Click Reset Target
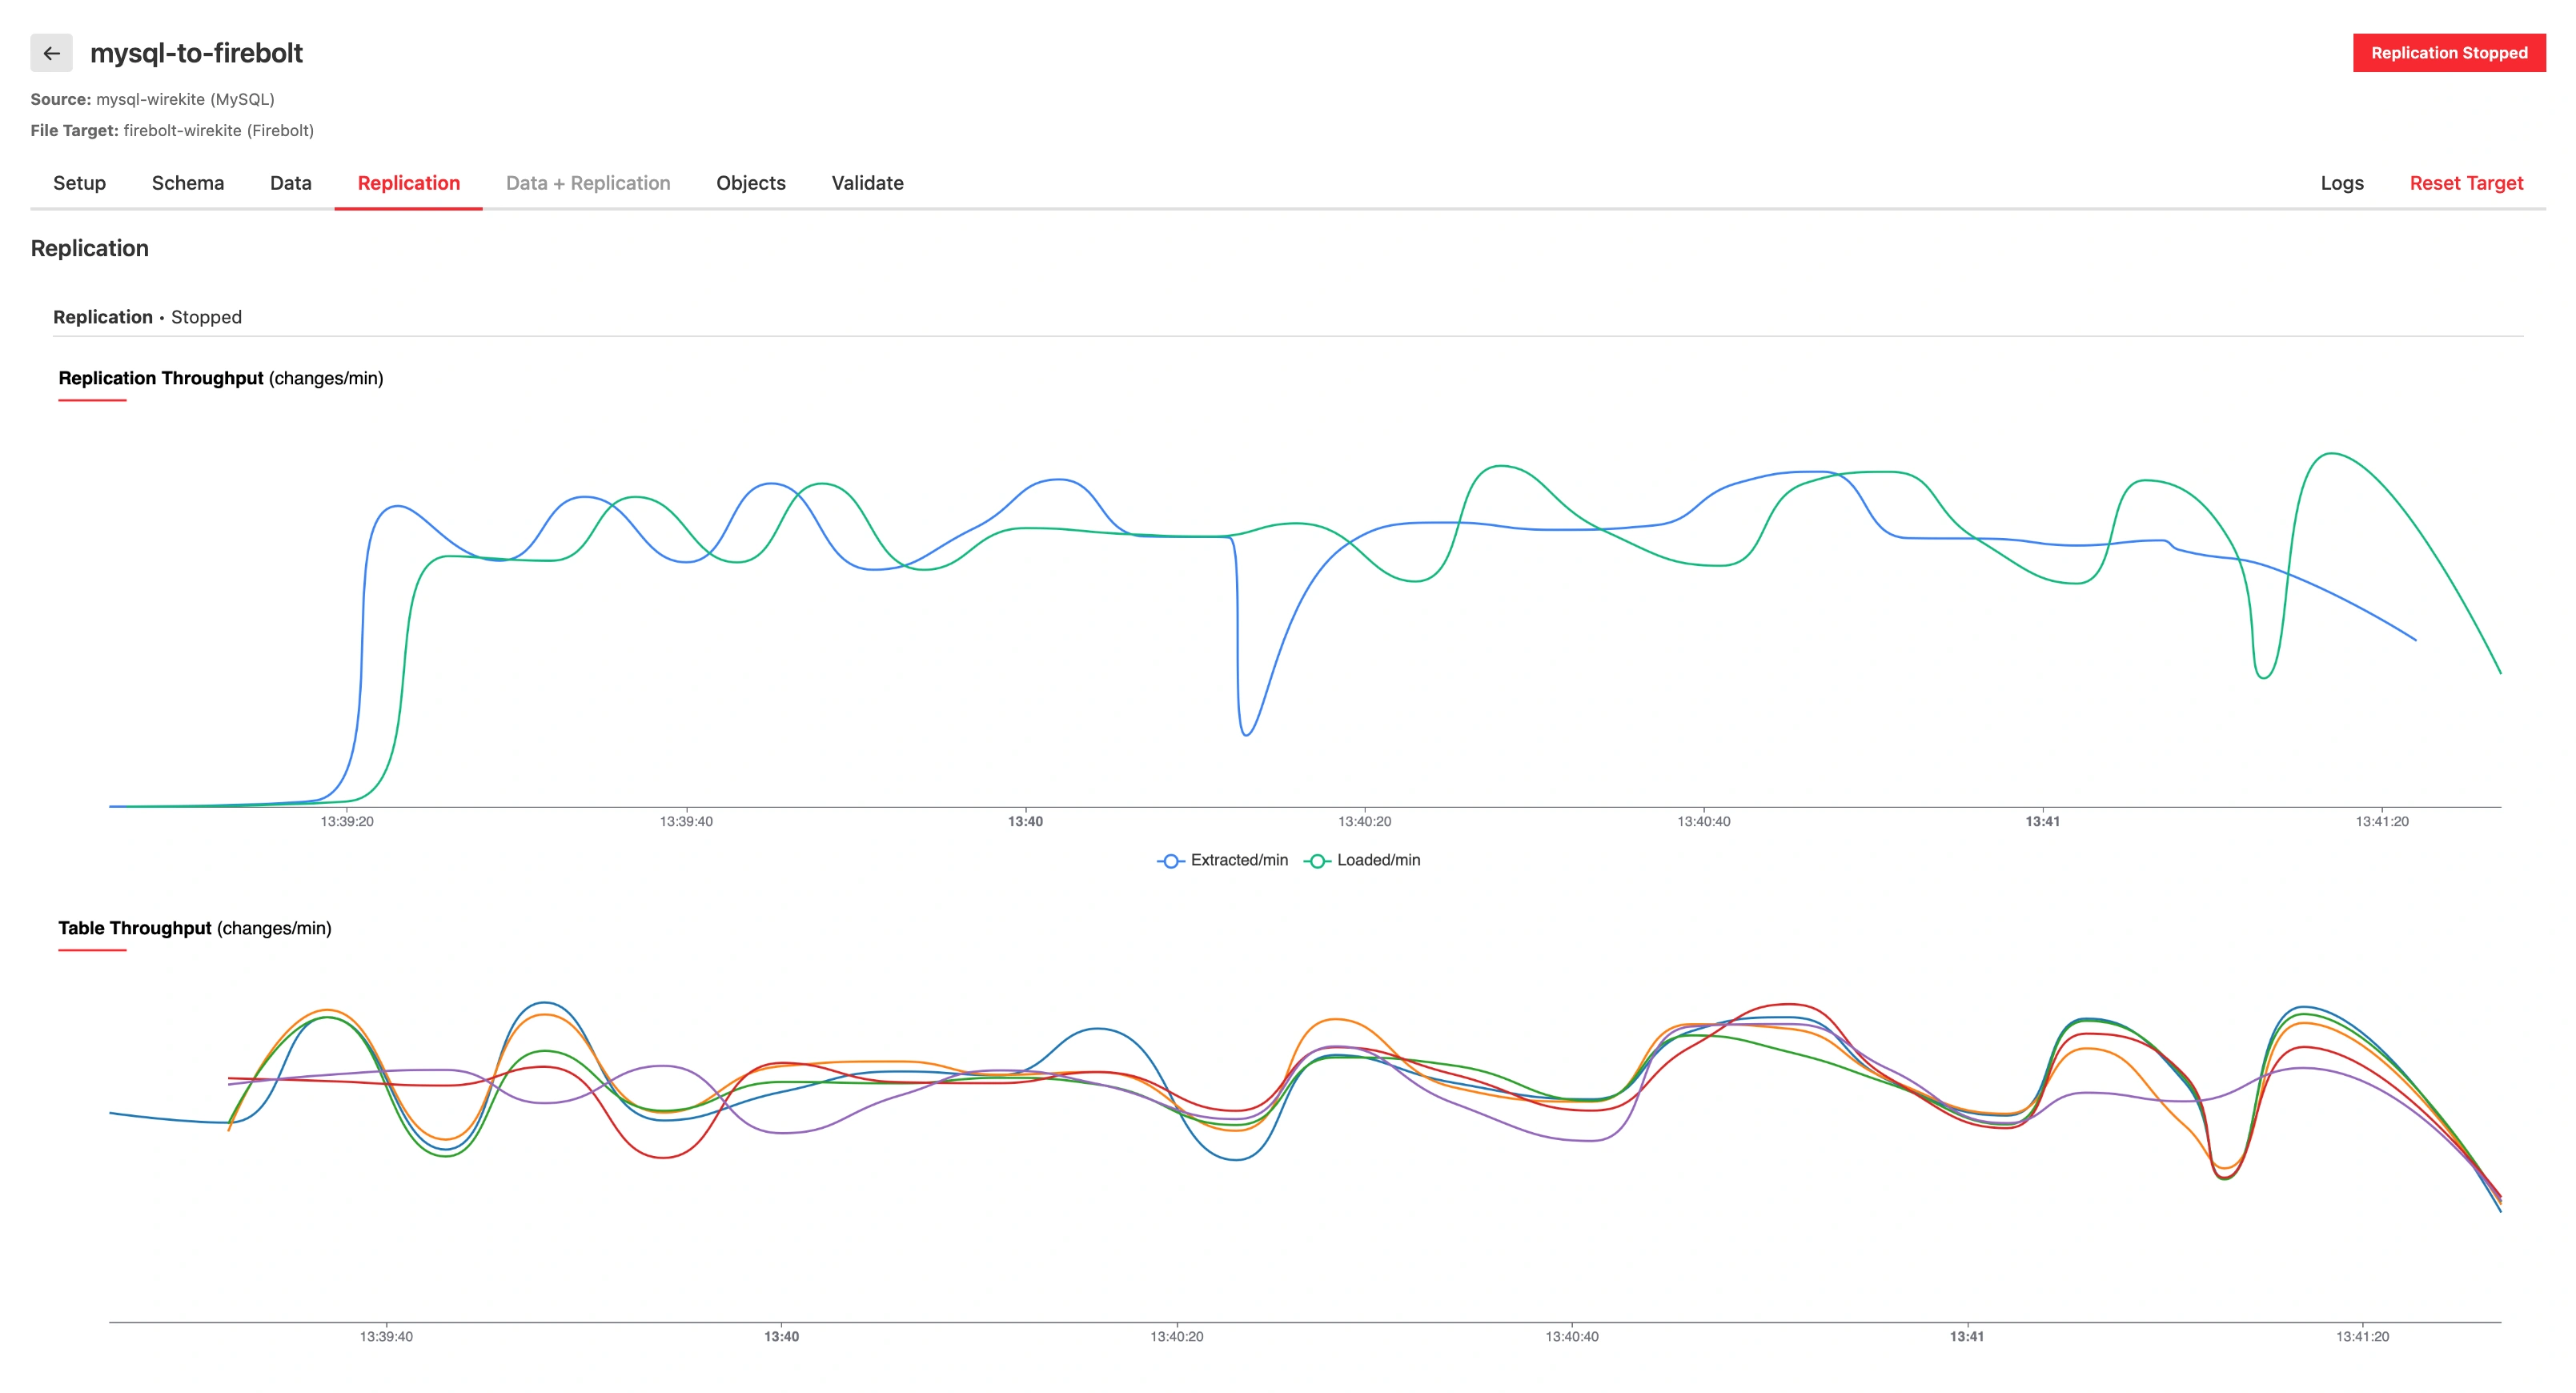The image size is (2576, 1393). pos(2466,183)
